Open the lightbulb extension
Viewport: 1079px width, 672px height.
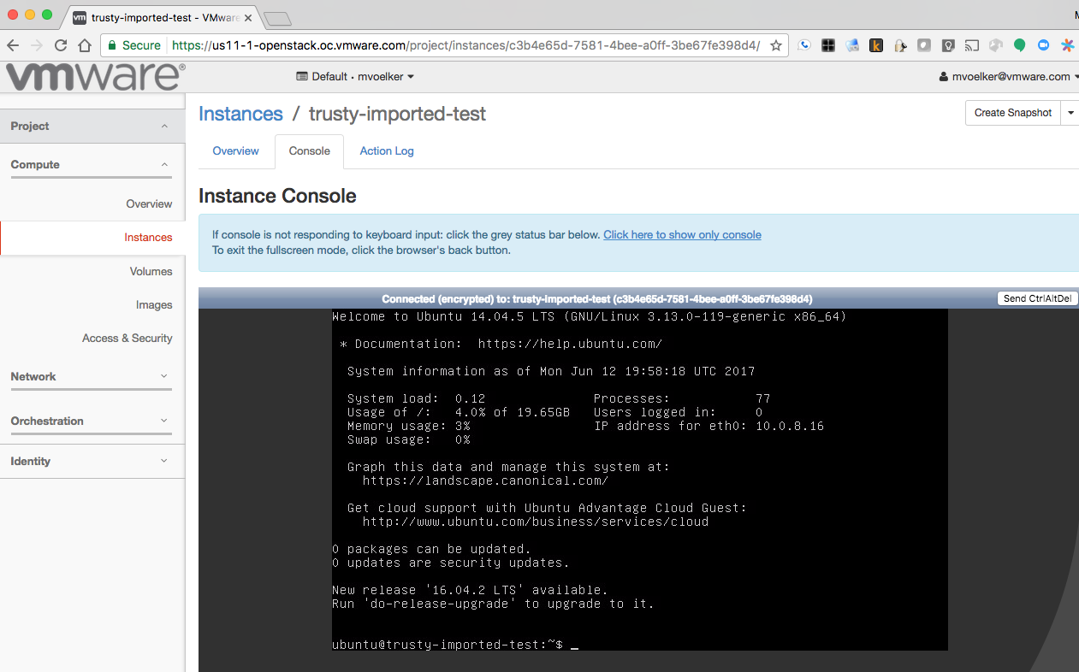pos(948,45)
